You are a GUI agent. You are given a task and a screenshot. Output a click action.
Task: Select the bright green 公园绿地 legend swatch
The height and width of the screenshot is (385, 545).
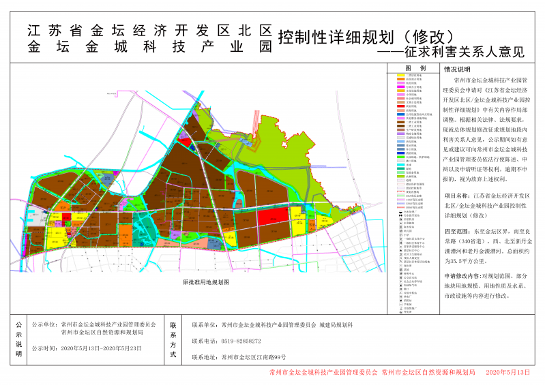pyautogui.click(x=401, y=157)
